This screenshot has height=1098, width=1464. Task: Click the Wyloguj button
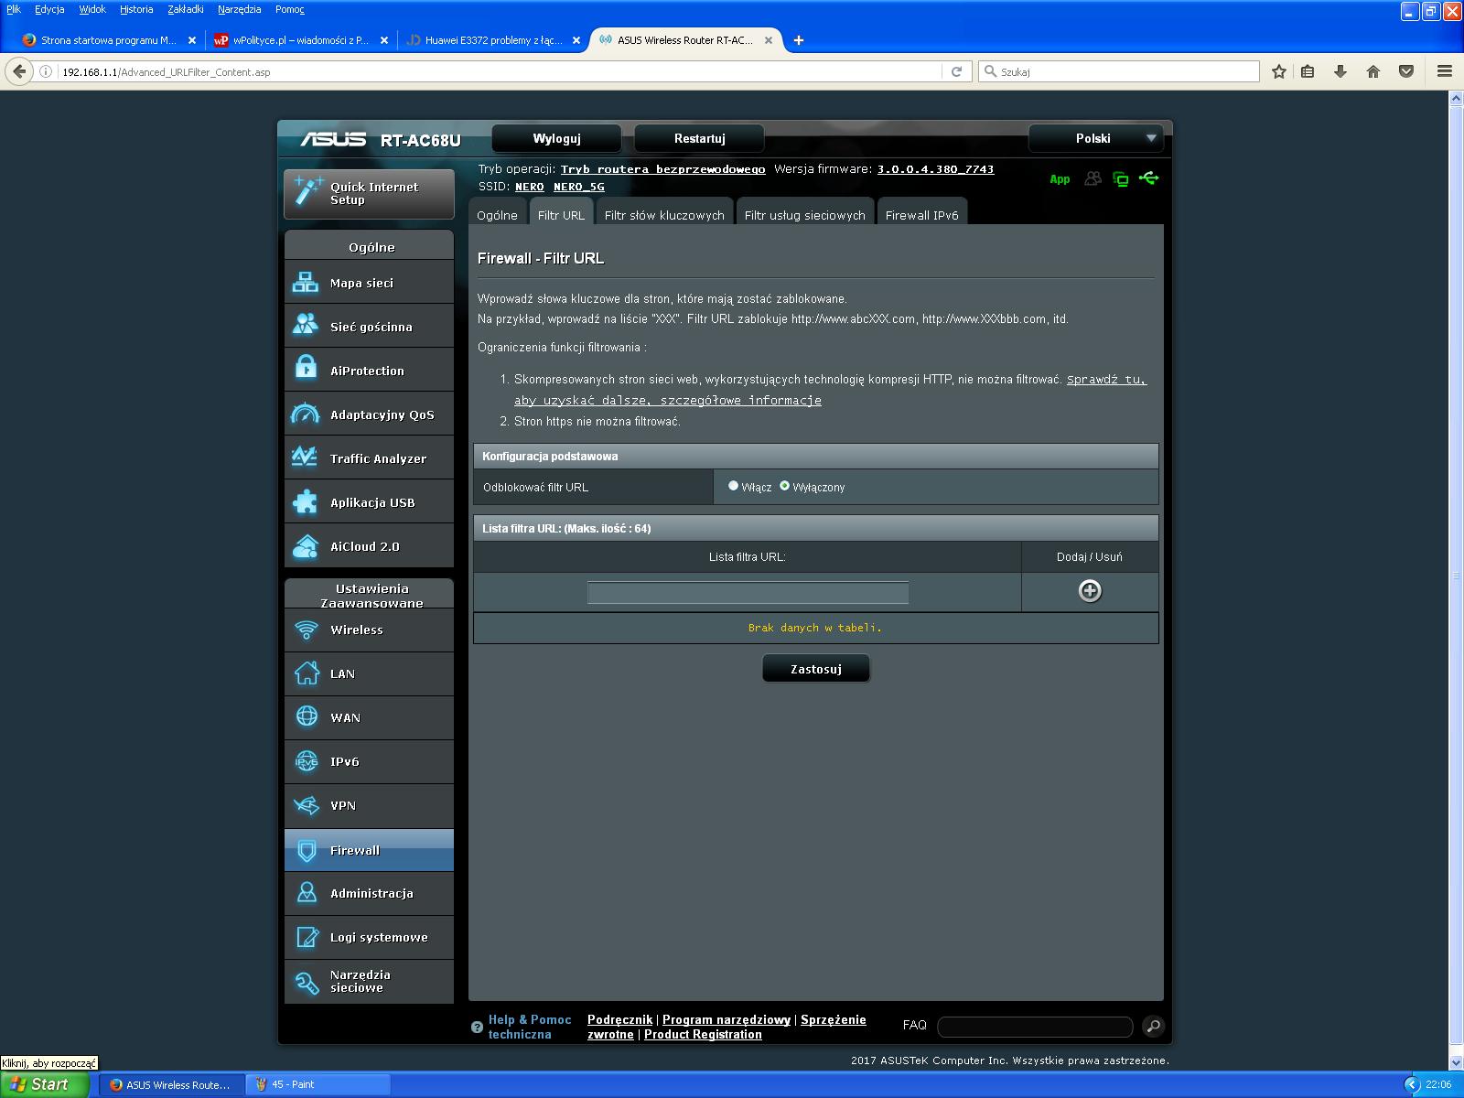pyautogui.click(x=556, y=138)
